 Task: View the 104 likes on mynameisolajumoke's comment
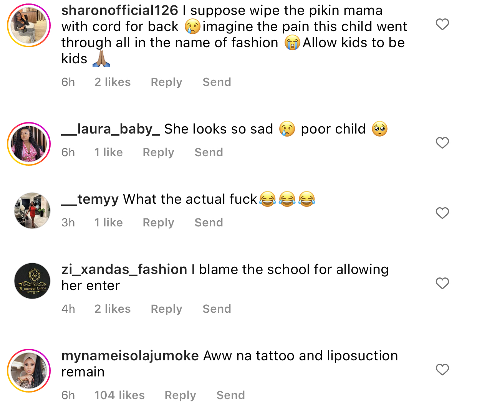tap(119, 395)
